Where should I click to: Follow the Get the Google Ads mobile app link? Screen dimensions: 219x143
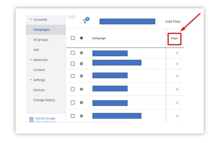(x=46, y=120)
